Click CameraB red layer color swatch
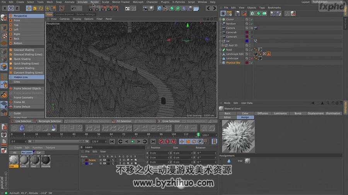This screenshot has width=348, height=195. (247, 32)
